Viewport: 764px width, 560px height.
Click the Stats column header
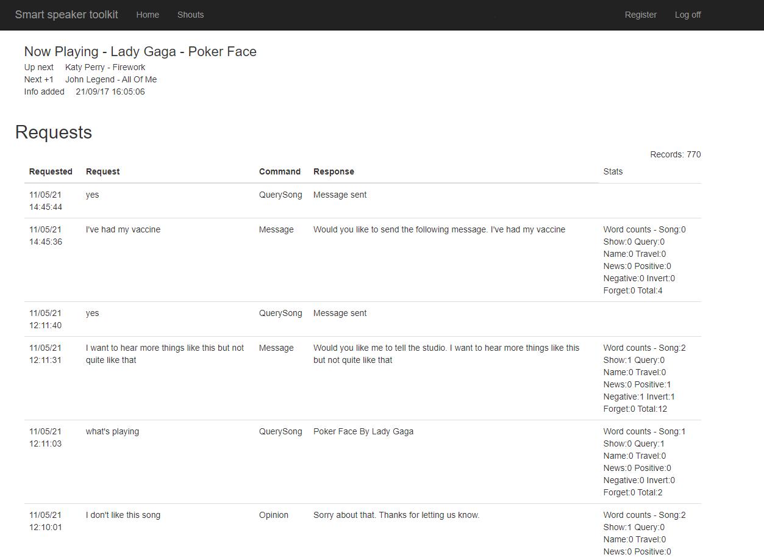pos(613,171)
